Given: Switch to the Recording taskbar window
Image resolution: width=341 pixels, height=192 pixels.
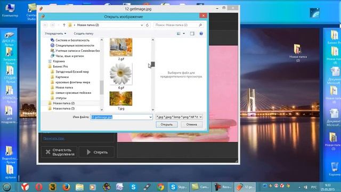Looking at the screenshot, I should (223, 187).
